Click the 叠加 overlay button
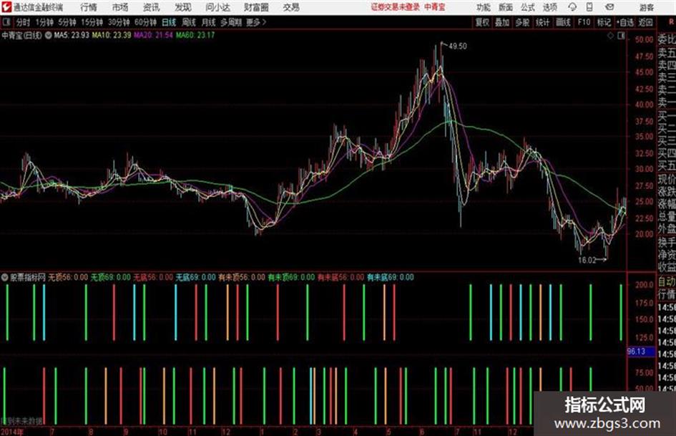The image size is (676, 436). click(x=502, y=22)
